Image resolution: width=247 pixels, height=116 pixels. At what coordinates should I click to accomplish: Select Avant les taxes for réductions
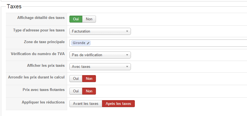(86, 103)
